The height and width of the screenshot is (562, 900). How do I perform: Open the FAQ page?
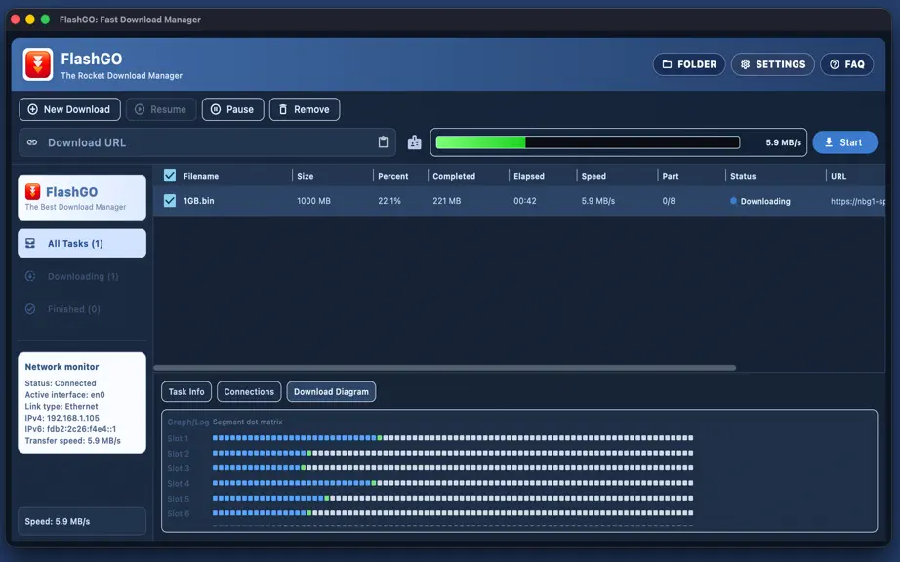847,64
